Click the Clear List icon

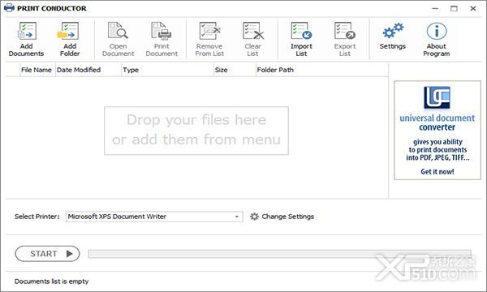coord(253,31)
